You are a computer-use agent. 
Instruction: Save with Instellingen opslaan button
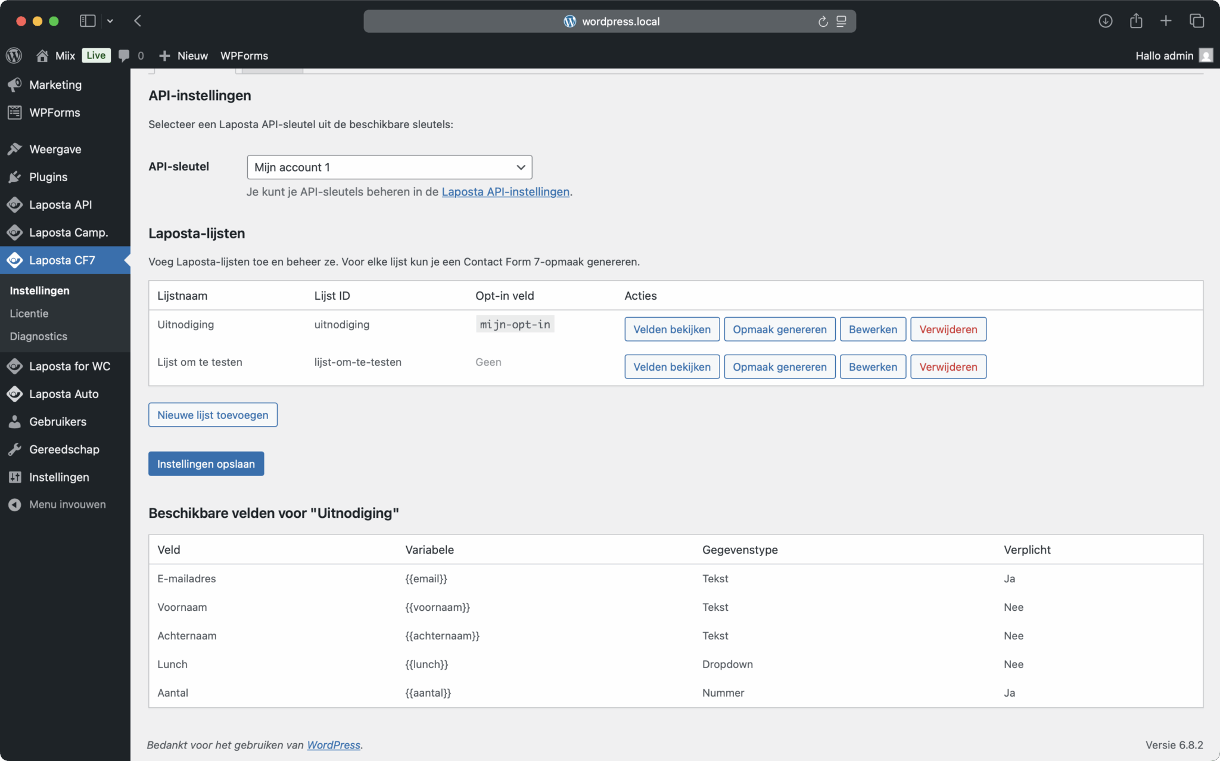point(206,464)
